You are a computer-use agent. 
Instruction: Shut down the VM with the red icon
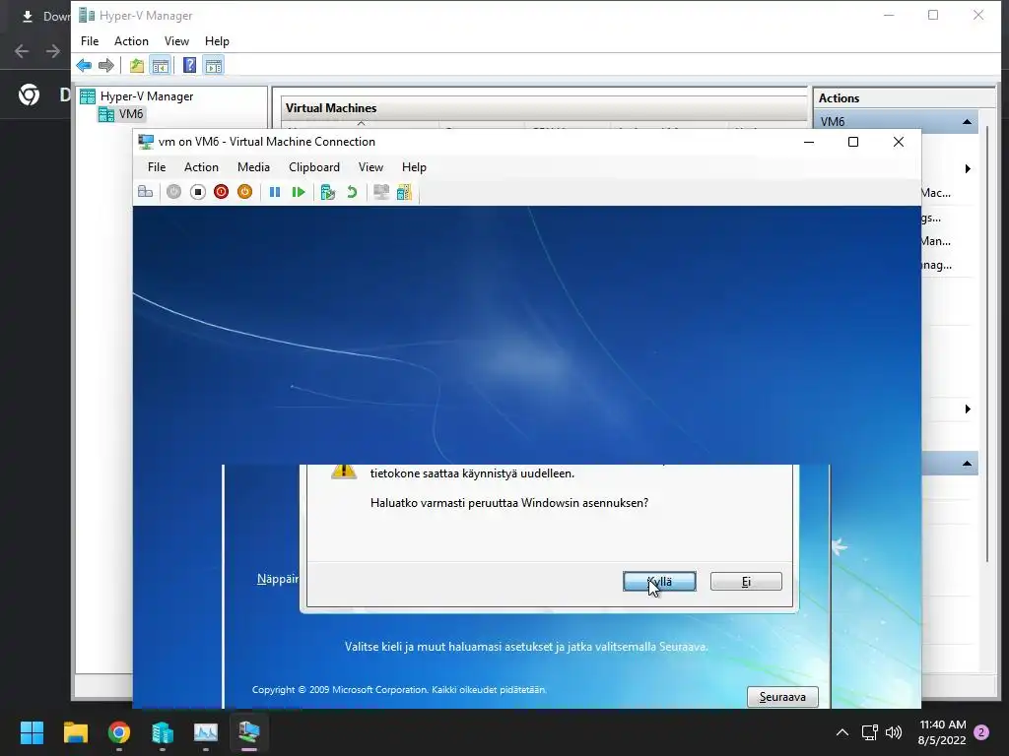point(222,192)
